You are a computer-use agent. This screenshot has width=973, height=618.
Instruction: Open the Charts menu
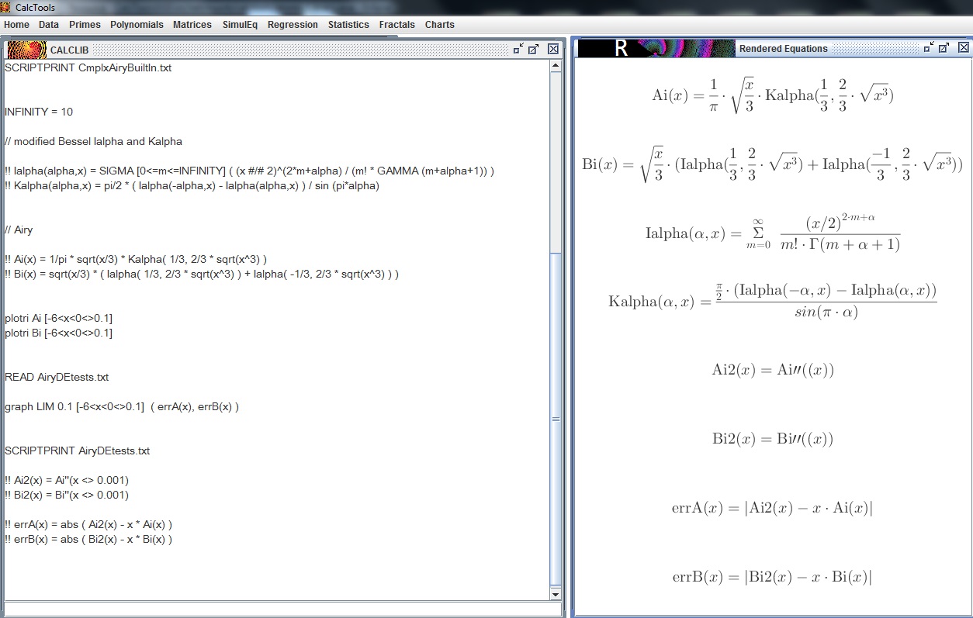(x=440, y=25)
